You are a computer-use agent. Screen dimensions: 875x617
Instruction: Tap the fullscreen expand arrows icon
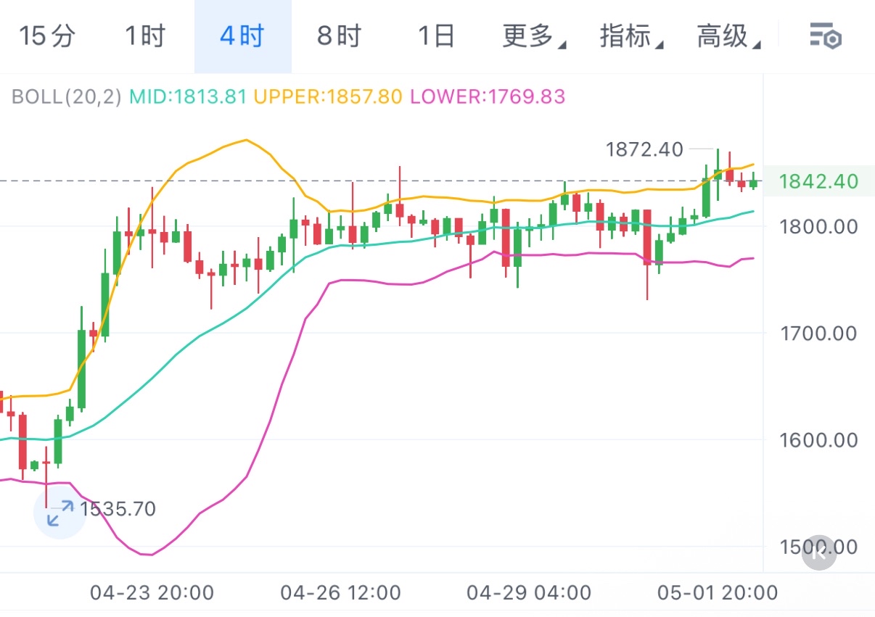(x=59, y=513)
